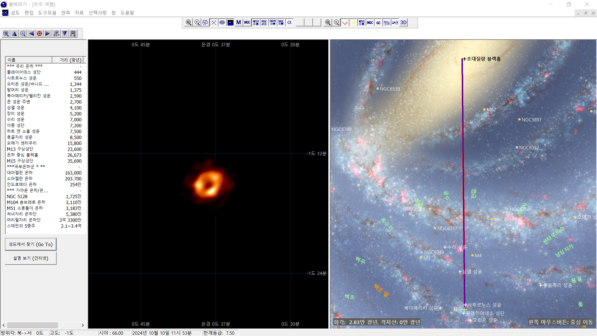
Task: Toggle NGC objects in star chart toolbar
Action: pos(247,22)
